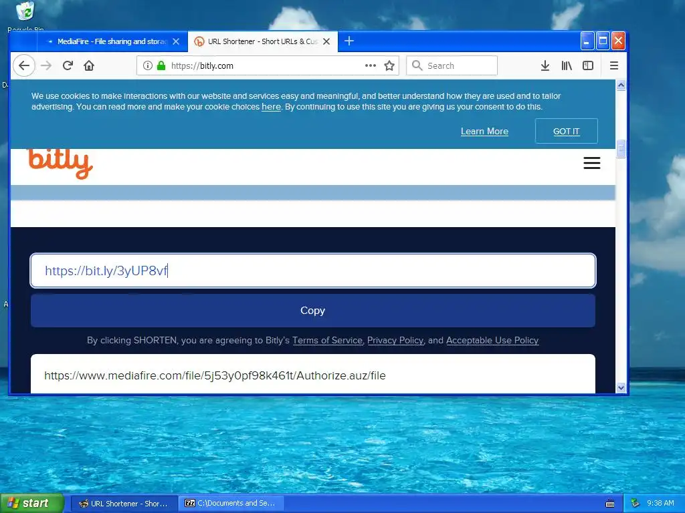Open a new tab with plus icon

point(349,41)
